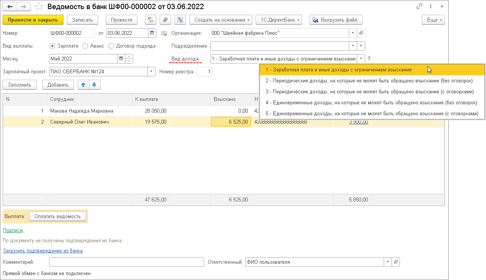This screenshot has width=486, height=280.
Task: Sort by the Сотрудник column header
Action: 89,99
